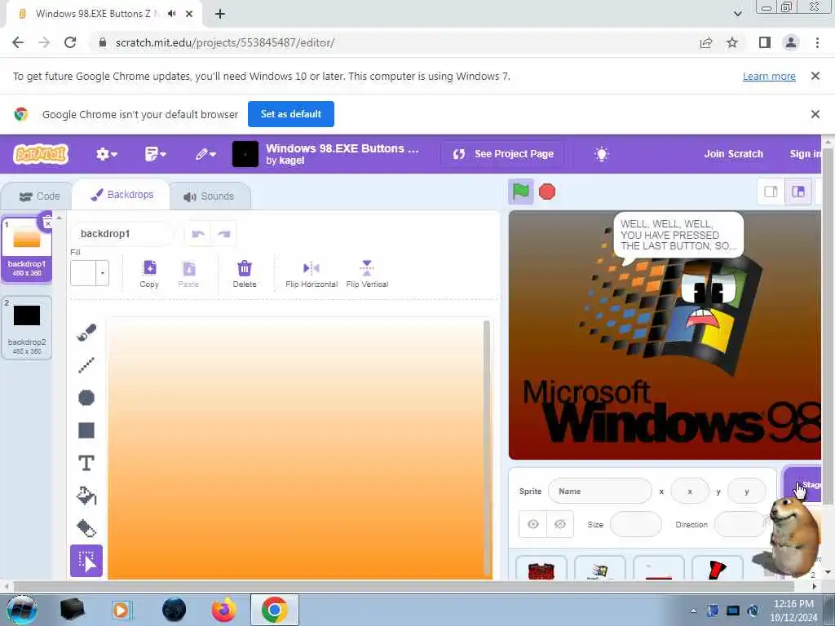Screen dimensions: 835x626
Task: Expand Chrome tab search chevron
Action: 737,14
